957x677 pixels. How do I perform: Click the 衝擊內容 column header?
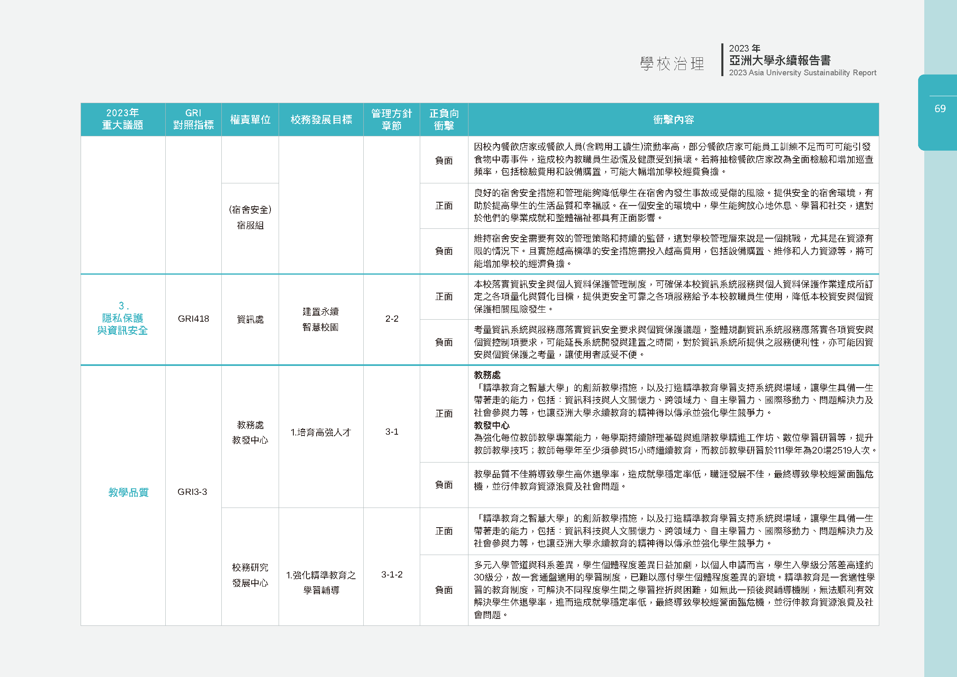point(673,119)
